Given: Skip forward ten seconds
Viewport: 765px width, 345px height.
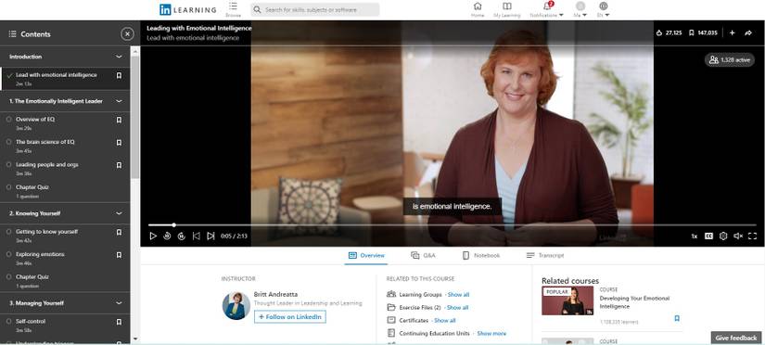Looking at the screenshot, I should point(182,236).
